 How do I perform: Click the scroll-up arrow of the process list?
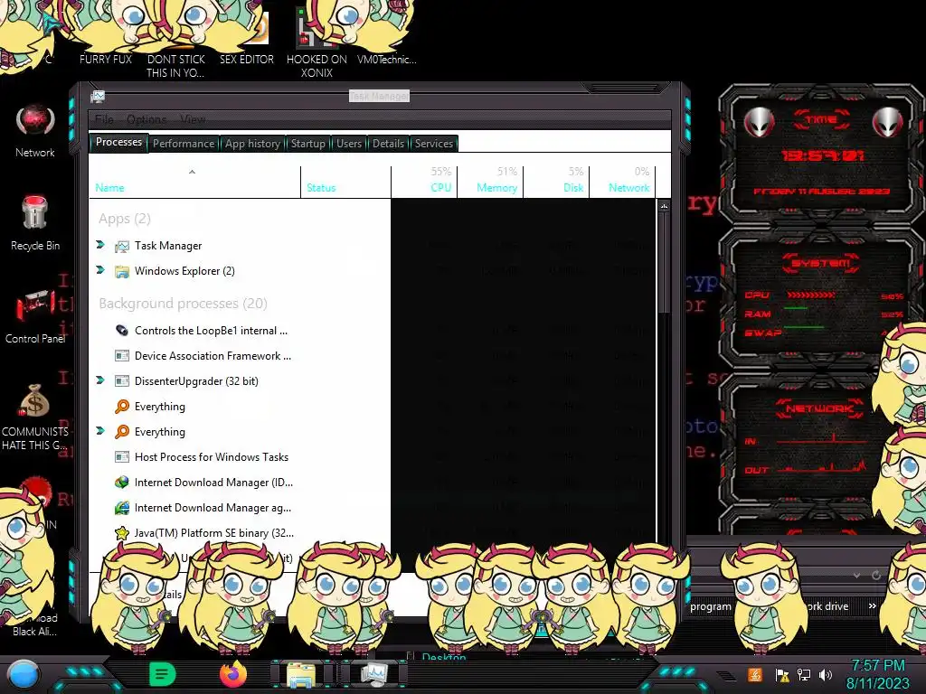coord(665,207)
